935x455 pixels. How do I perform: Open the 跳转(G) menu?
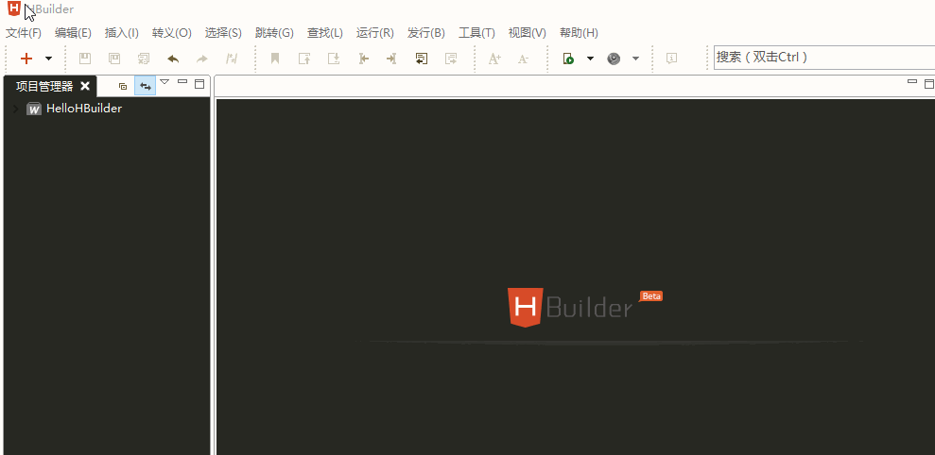(274, 33)
